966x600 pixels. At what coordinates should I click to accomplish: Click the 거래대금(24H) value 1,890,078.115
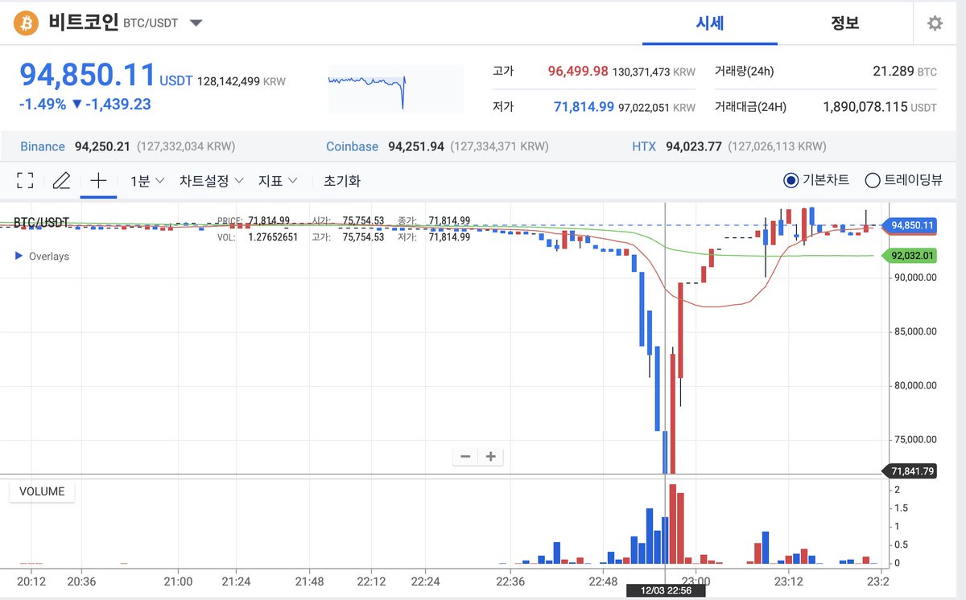(865, 107)
